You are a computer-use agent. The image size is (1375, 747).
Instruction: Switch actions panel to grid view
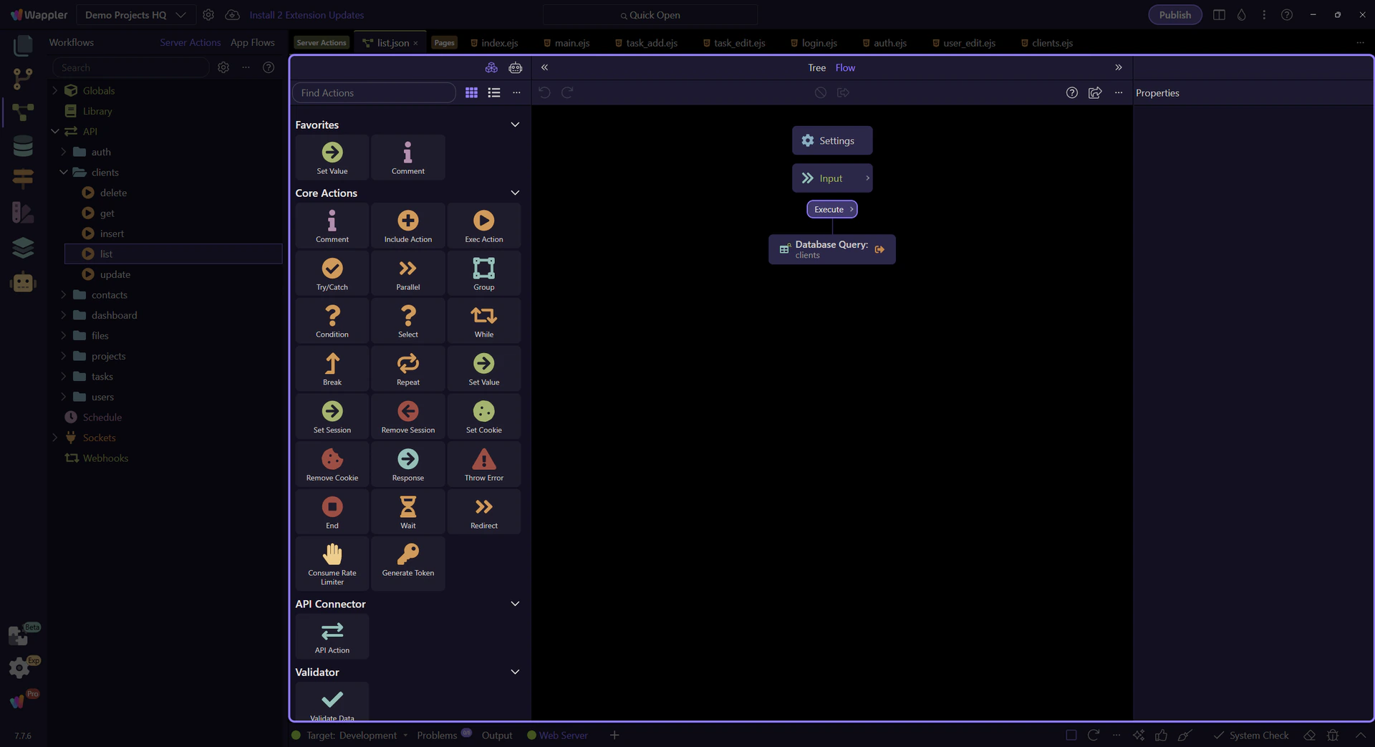tap(471, 93)
